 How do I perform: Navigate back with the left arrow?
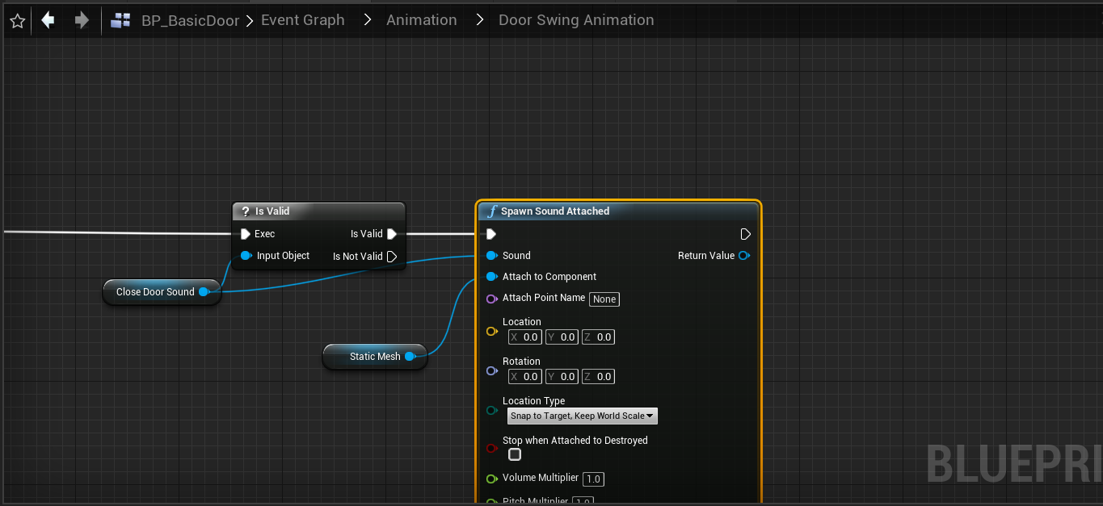48,20
